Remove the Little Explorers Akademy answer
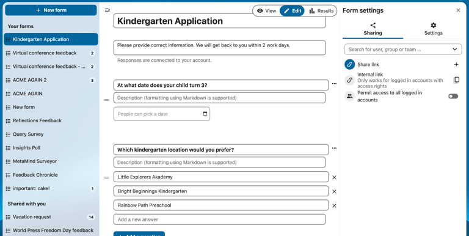The height and width of the screenshot is (236, 469). click(x=334, y=177)
